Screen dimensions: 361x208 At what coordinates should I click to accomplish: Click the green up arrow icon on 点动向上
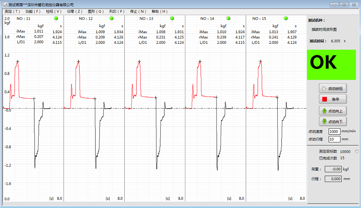click(x=324, y=111)
